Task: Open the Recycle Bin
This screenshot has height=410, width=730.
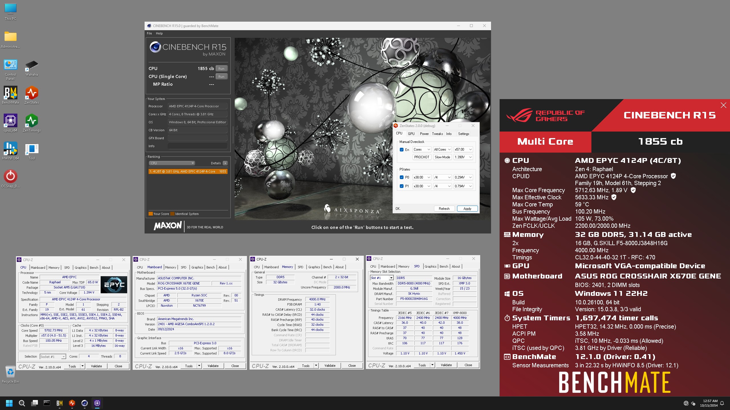Action: click(x=11, y=374)
